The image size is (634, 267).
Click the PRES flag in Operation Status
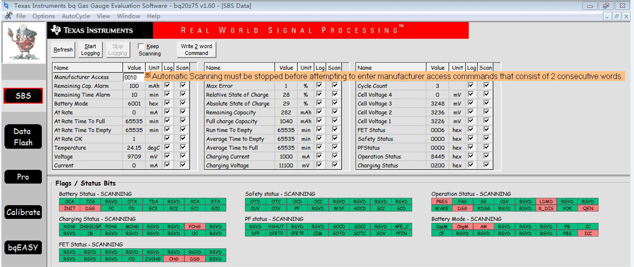(x=442, y=202)
